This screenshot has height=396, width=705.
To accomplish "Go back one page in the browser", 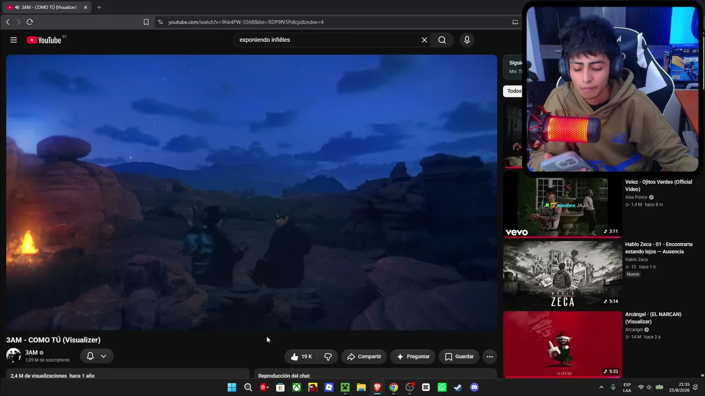I will pos(8,22).
